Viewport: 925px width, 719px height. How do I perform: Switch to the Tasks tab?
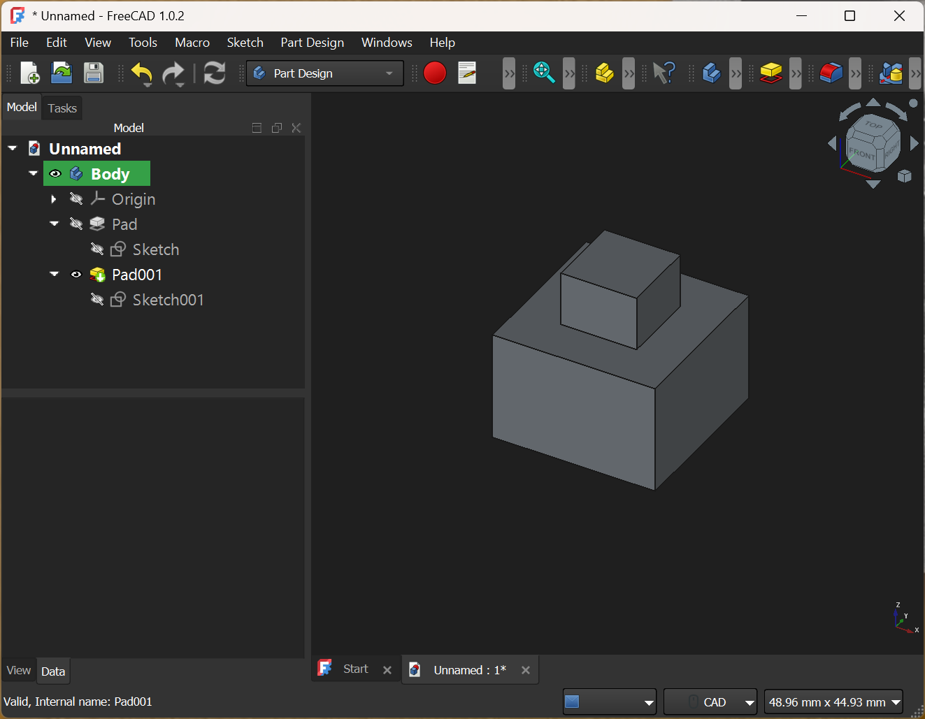pos(62,108)
